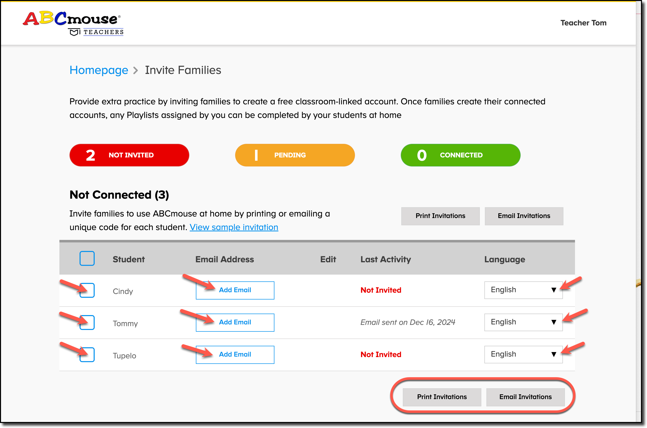Open the Teacher Tom account menu
This screenshot has width=647, height=428.
[x=583, y=23]
